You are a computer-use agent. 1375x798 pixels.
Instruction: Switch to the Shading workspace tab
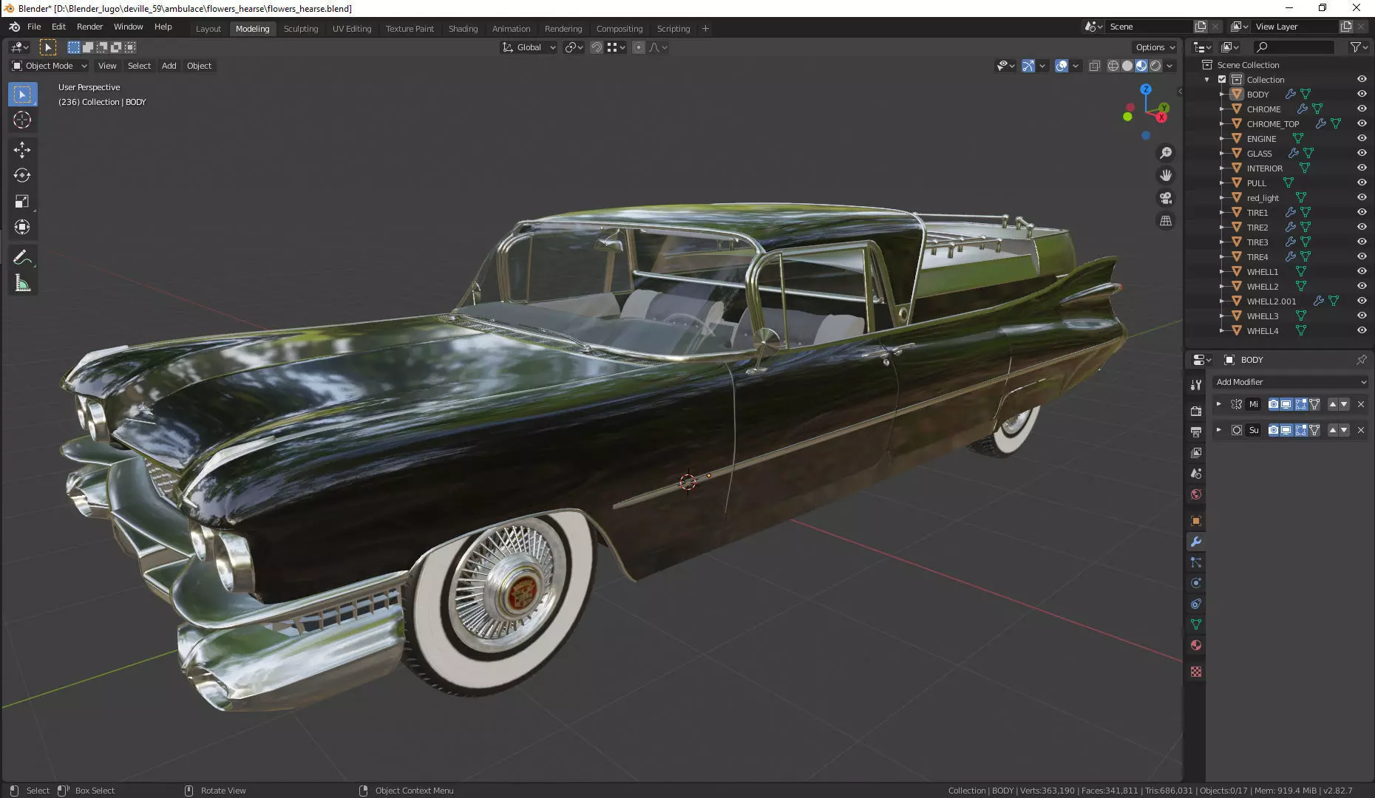click(463, 28)
